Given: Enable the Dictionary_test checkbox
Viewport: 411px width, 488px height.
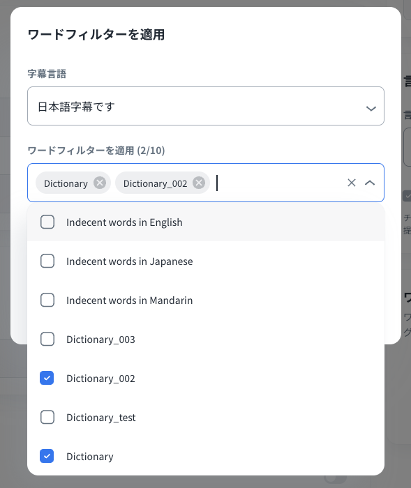Looking at the screenshot, I should (47, 418).
